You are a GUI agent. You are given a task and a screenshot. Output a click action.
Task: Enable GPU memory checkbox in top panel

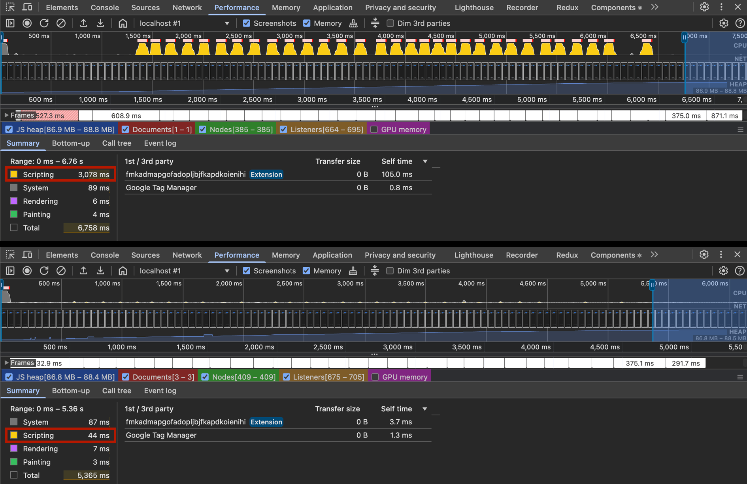click(374, 129)
